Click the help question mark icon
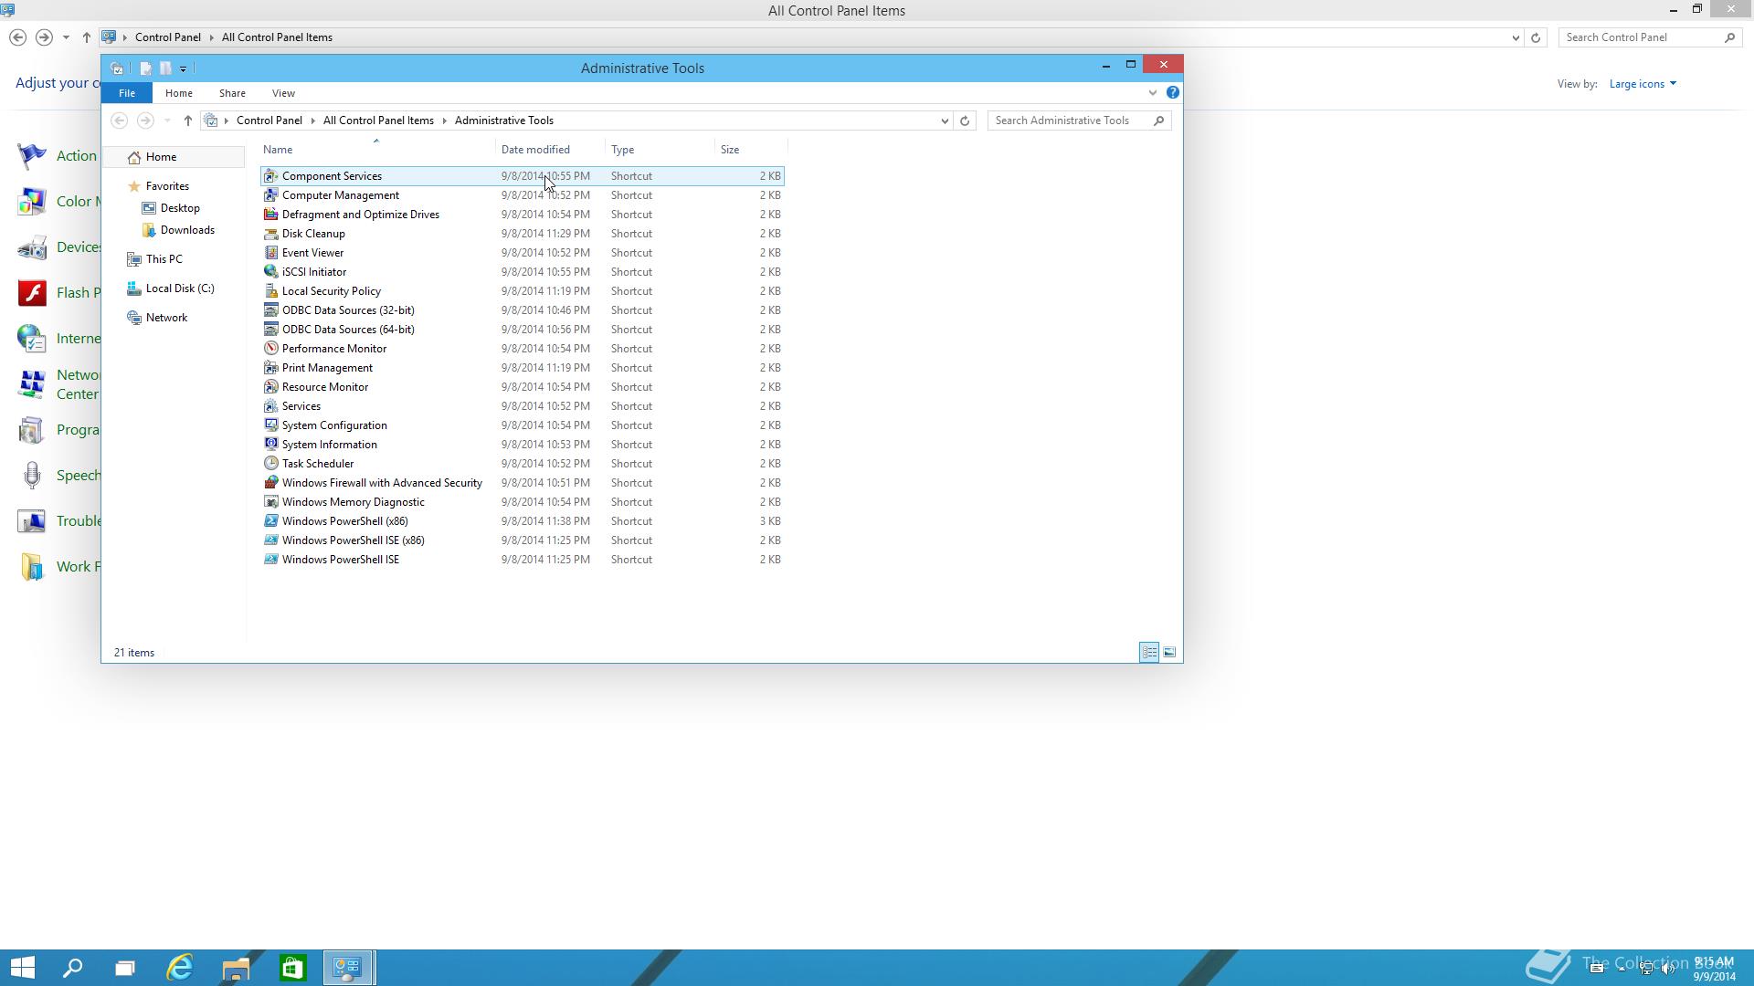 (1173, 92)
